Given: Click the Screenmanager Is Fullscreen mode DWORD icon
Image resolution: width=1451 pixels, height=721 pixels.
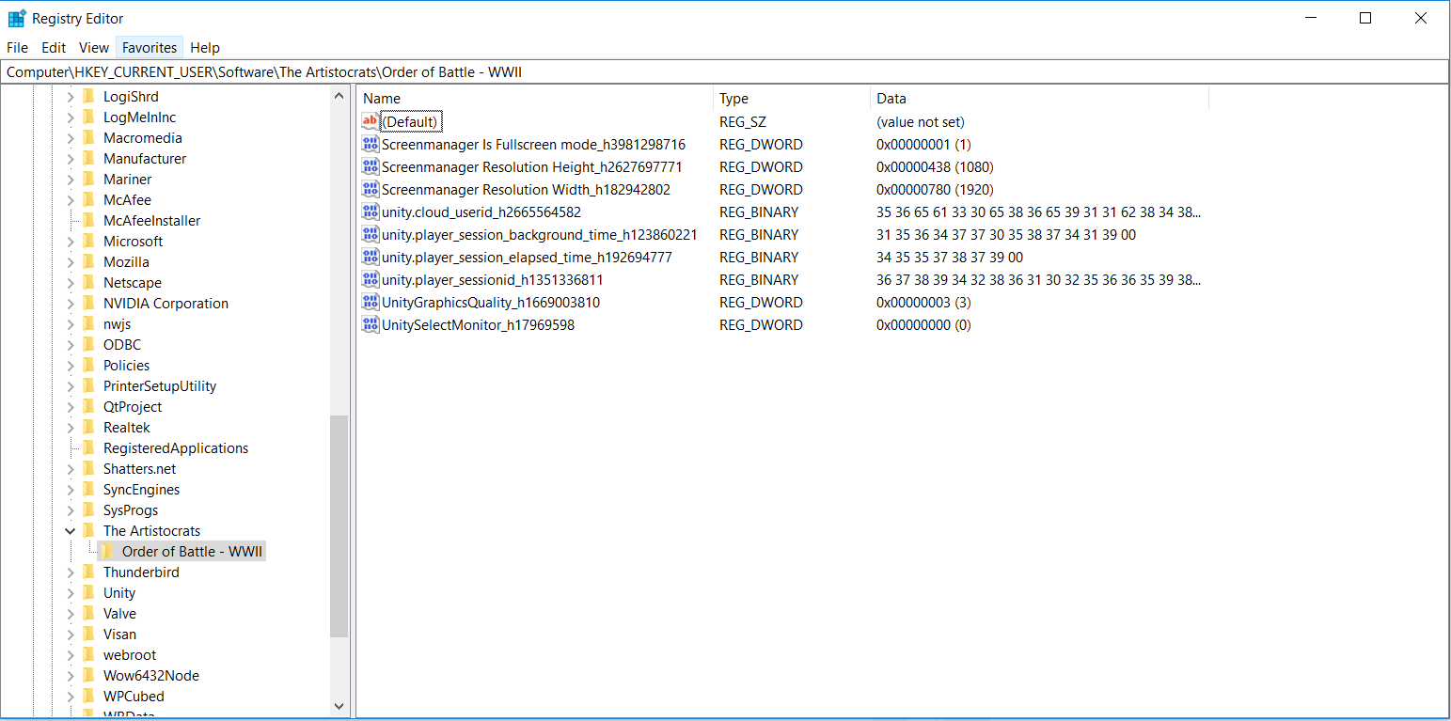Looking at the screenshot, I should (x=370, y=144).
